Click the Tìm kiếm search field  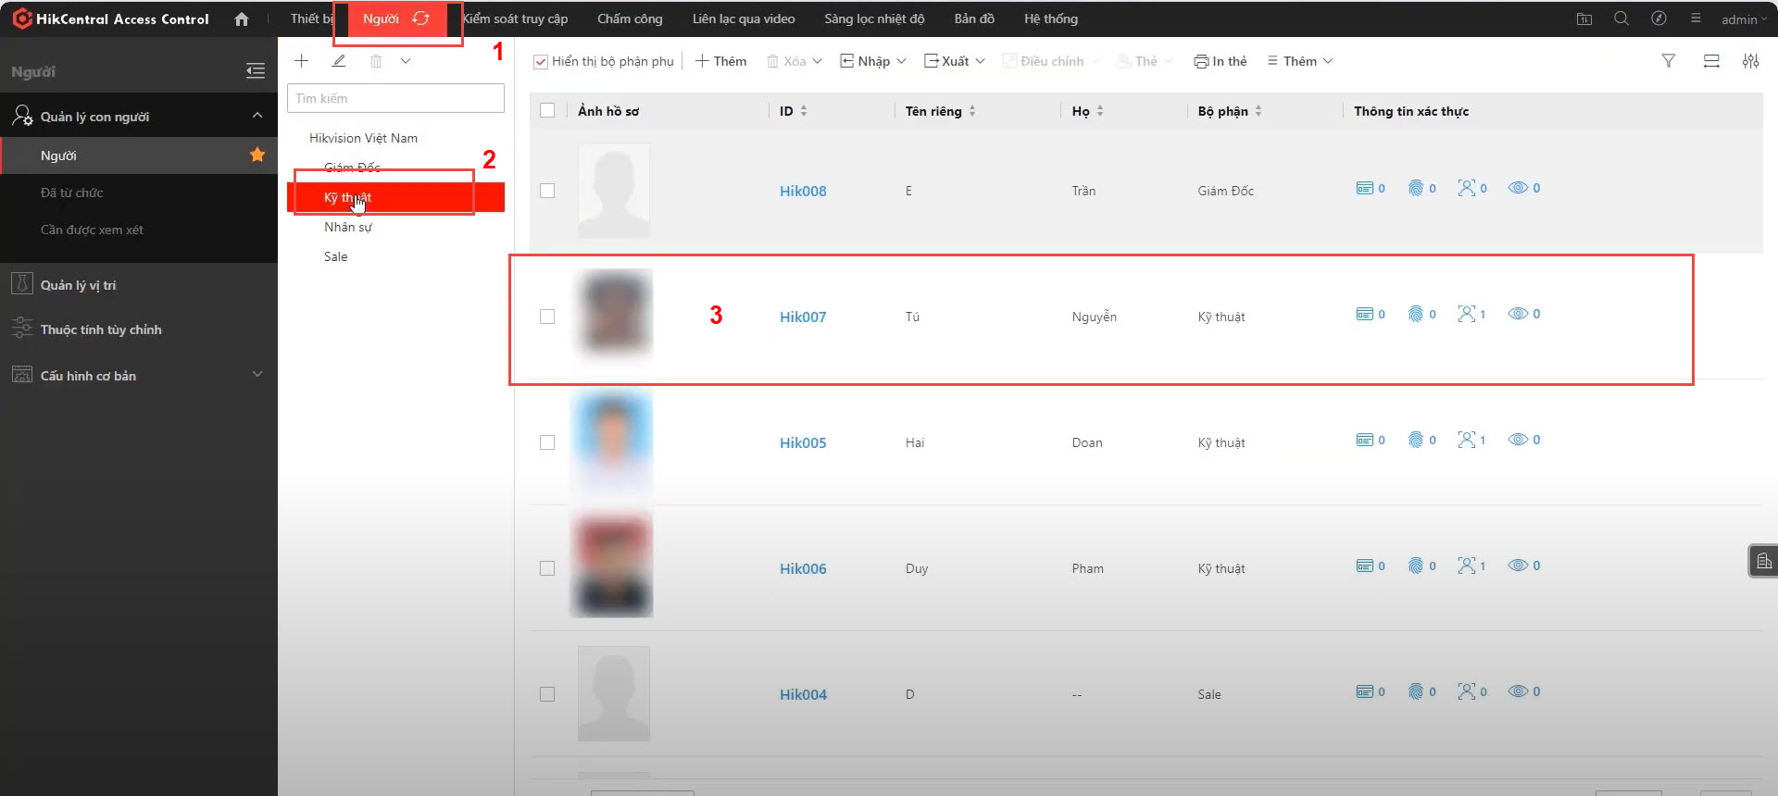(x=395, y=98)
